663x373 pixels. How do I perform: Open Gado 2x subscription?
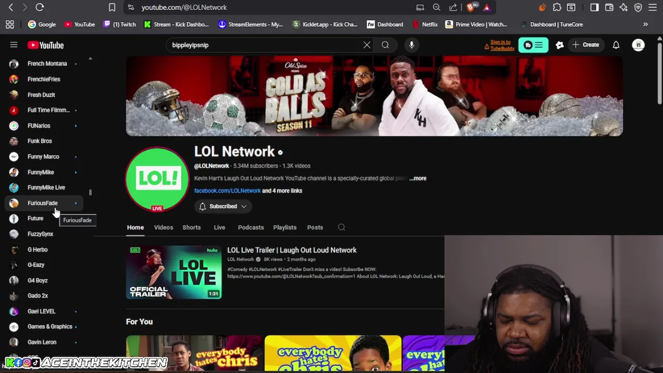pyautogui.click(x=37, y=296)
